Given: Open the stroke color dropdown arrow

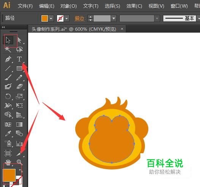Looking at the screenshot, I should pos(67,19).
